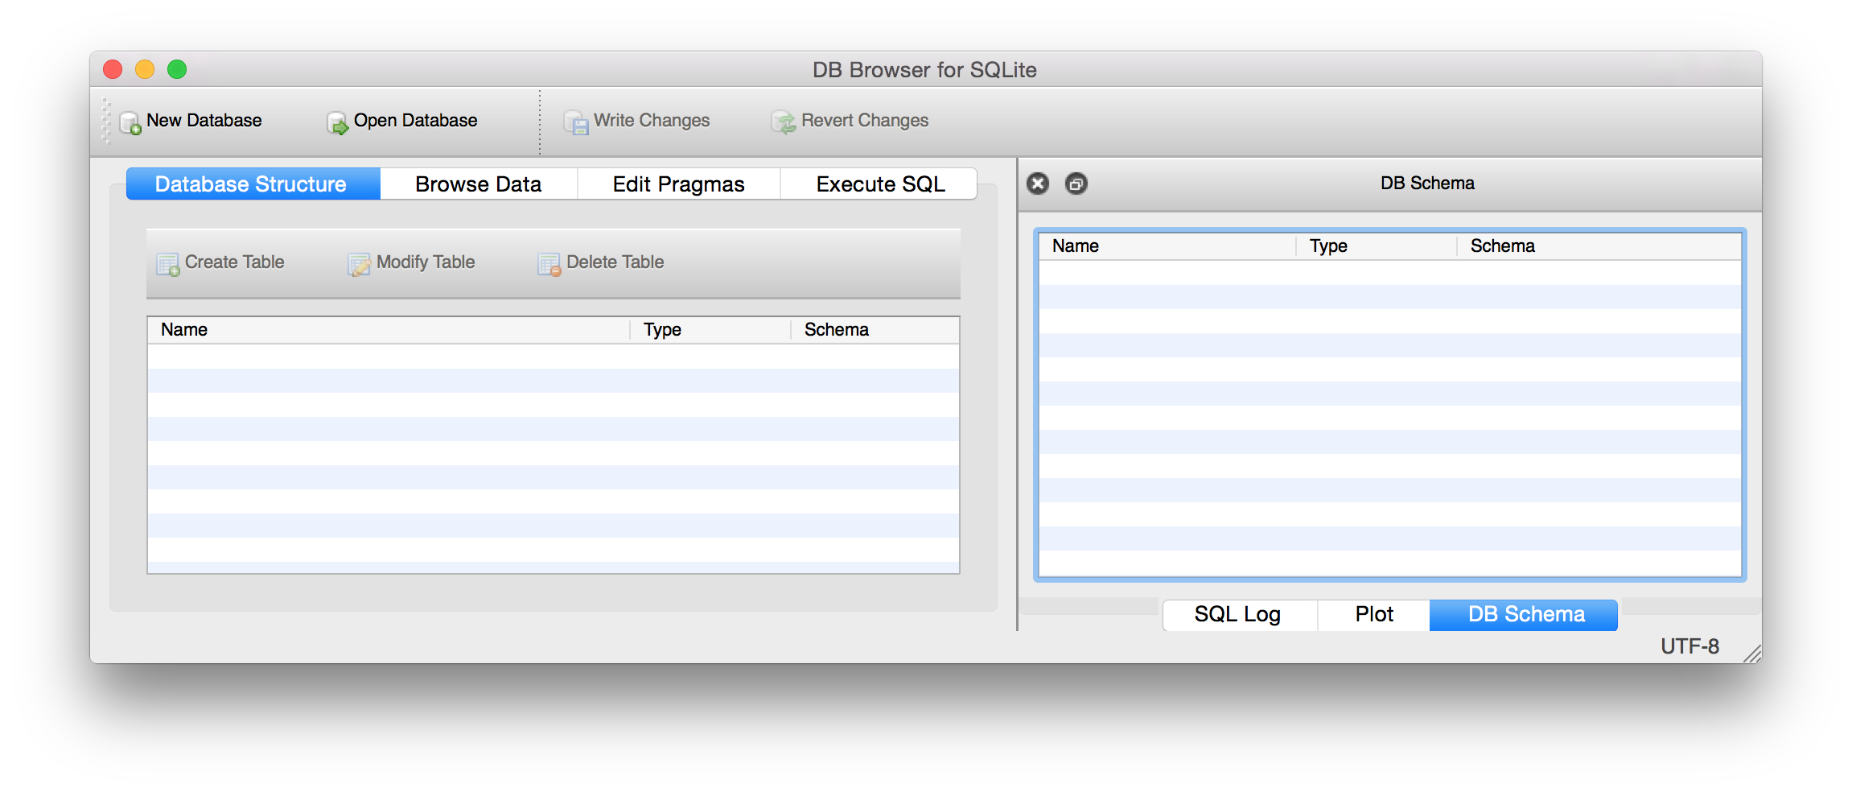1852x792 pixels.
Task: Switch to the Browse Data tab
Action: (x=478, y=184)
